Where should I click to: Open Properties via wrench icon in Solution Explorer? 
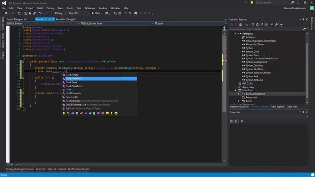point(277,24)
